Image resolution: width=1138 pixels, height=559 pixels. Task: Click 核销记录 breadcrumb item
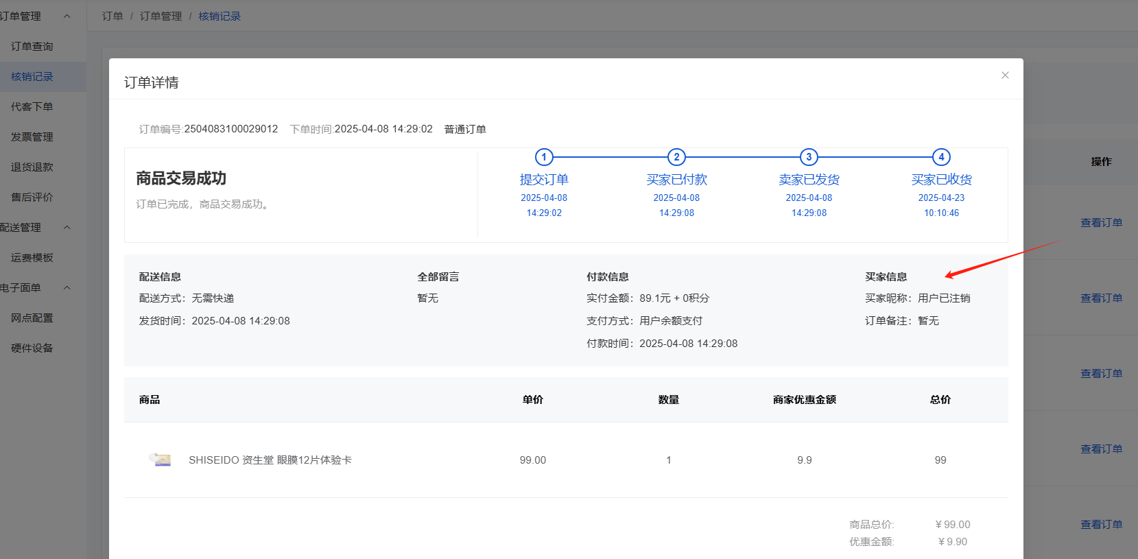coord(220,16)
